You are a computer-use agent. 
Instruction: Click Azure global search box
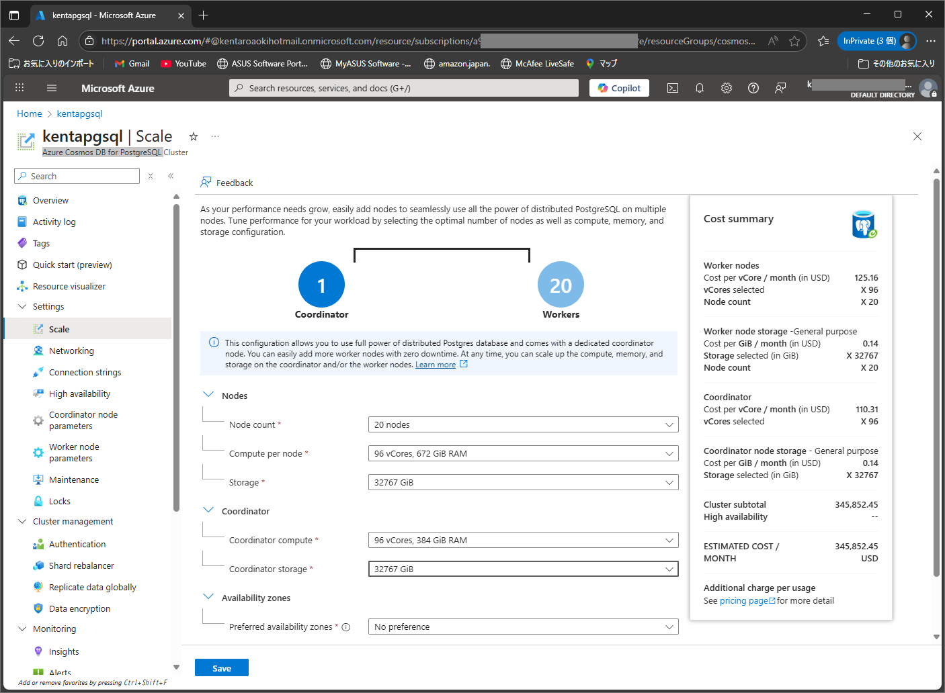404,88
